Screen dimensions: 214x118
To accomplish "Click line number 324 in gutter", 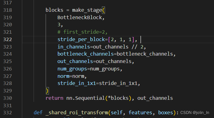I will click(x=7, y=54).
